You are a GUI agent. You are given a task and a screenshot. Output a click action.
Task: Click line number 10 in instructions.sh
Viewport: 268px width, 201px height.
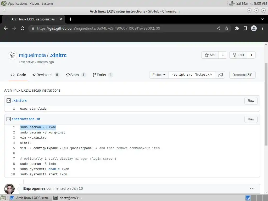13,174
